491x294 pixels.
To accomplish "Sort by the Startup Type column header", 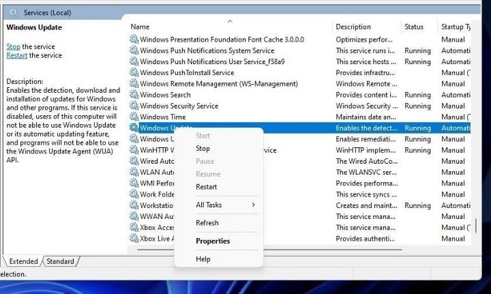I will click(x=456, y=27).
